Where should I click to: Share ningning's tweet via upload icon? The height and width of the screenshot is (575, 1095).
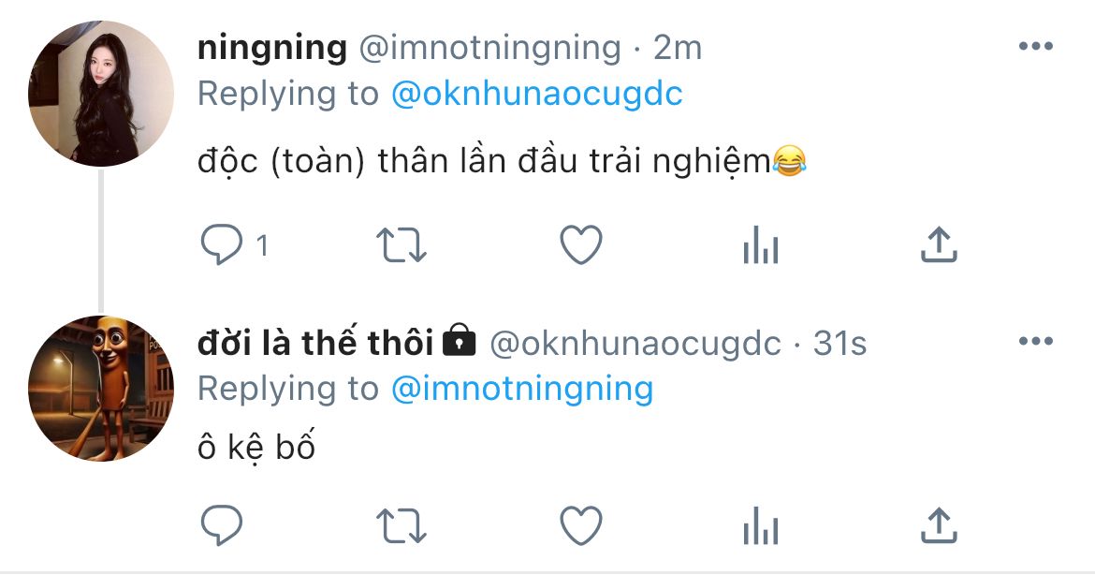(x=939, y=245)
